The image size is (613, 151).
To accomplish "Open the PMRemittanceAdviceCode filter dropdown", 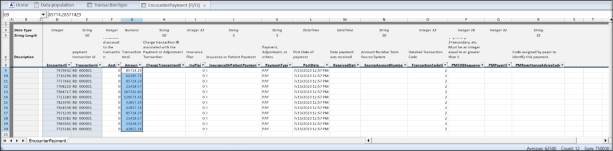I will pyautogui.click(x=562, y=65).
